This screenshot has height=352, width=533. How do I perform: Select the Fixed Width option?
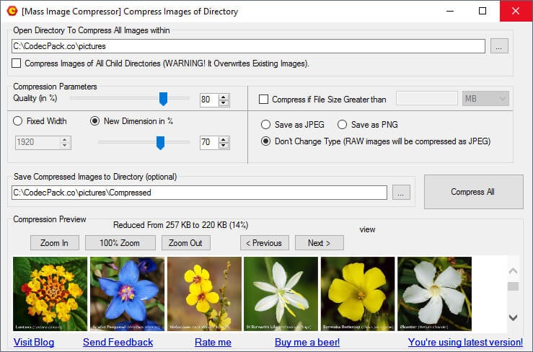[x=19, y=121]
